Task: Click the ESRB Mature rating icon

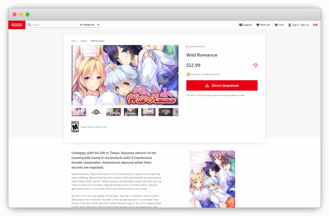Action: click(75, 127)
